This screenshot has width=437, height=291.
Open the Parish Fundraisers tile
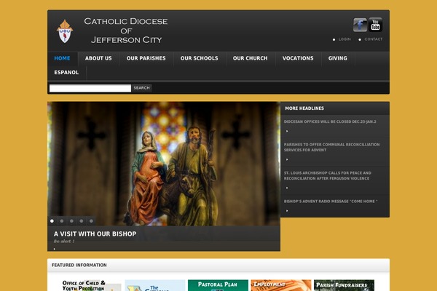pyautogui.click(x=344, y=285)
